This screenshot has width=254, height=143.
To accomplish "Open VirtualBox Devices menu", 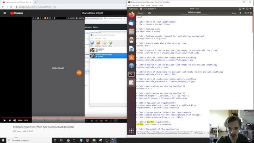I will tap(154, 6).
